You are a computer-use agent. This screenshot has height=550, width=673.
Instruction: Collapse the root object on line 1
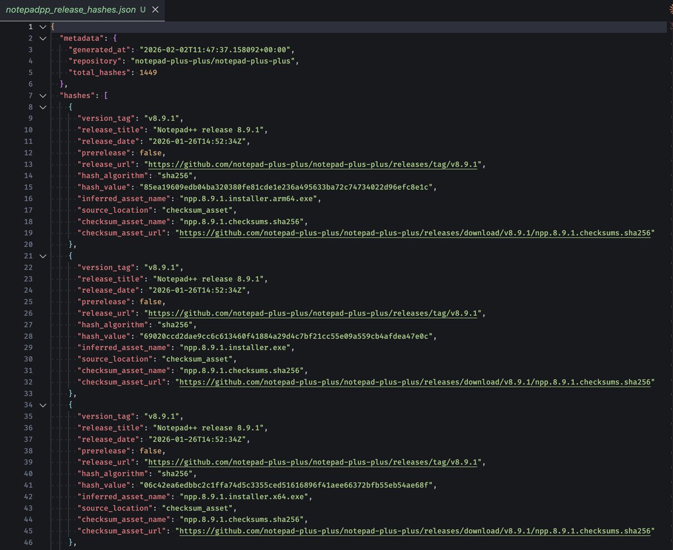[x=43, y=26]
